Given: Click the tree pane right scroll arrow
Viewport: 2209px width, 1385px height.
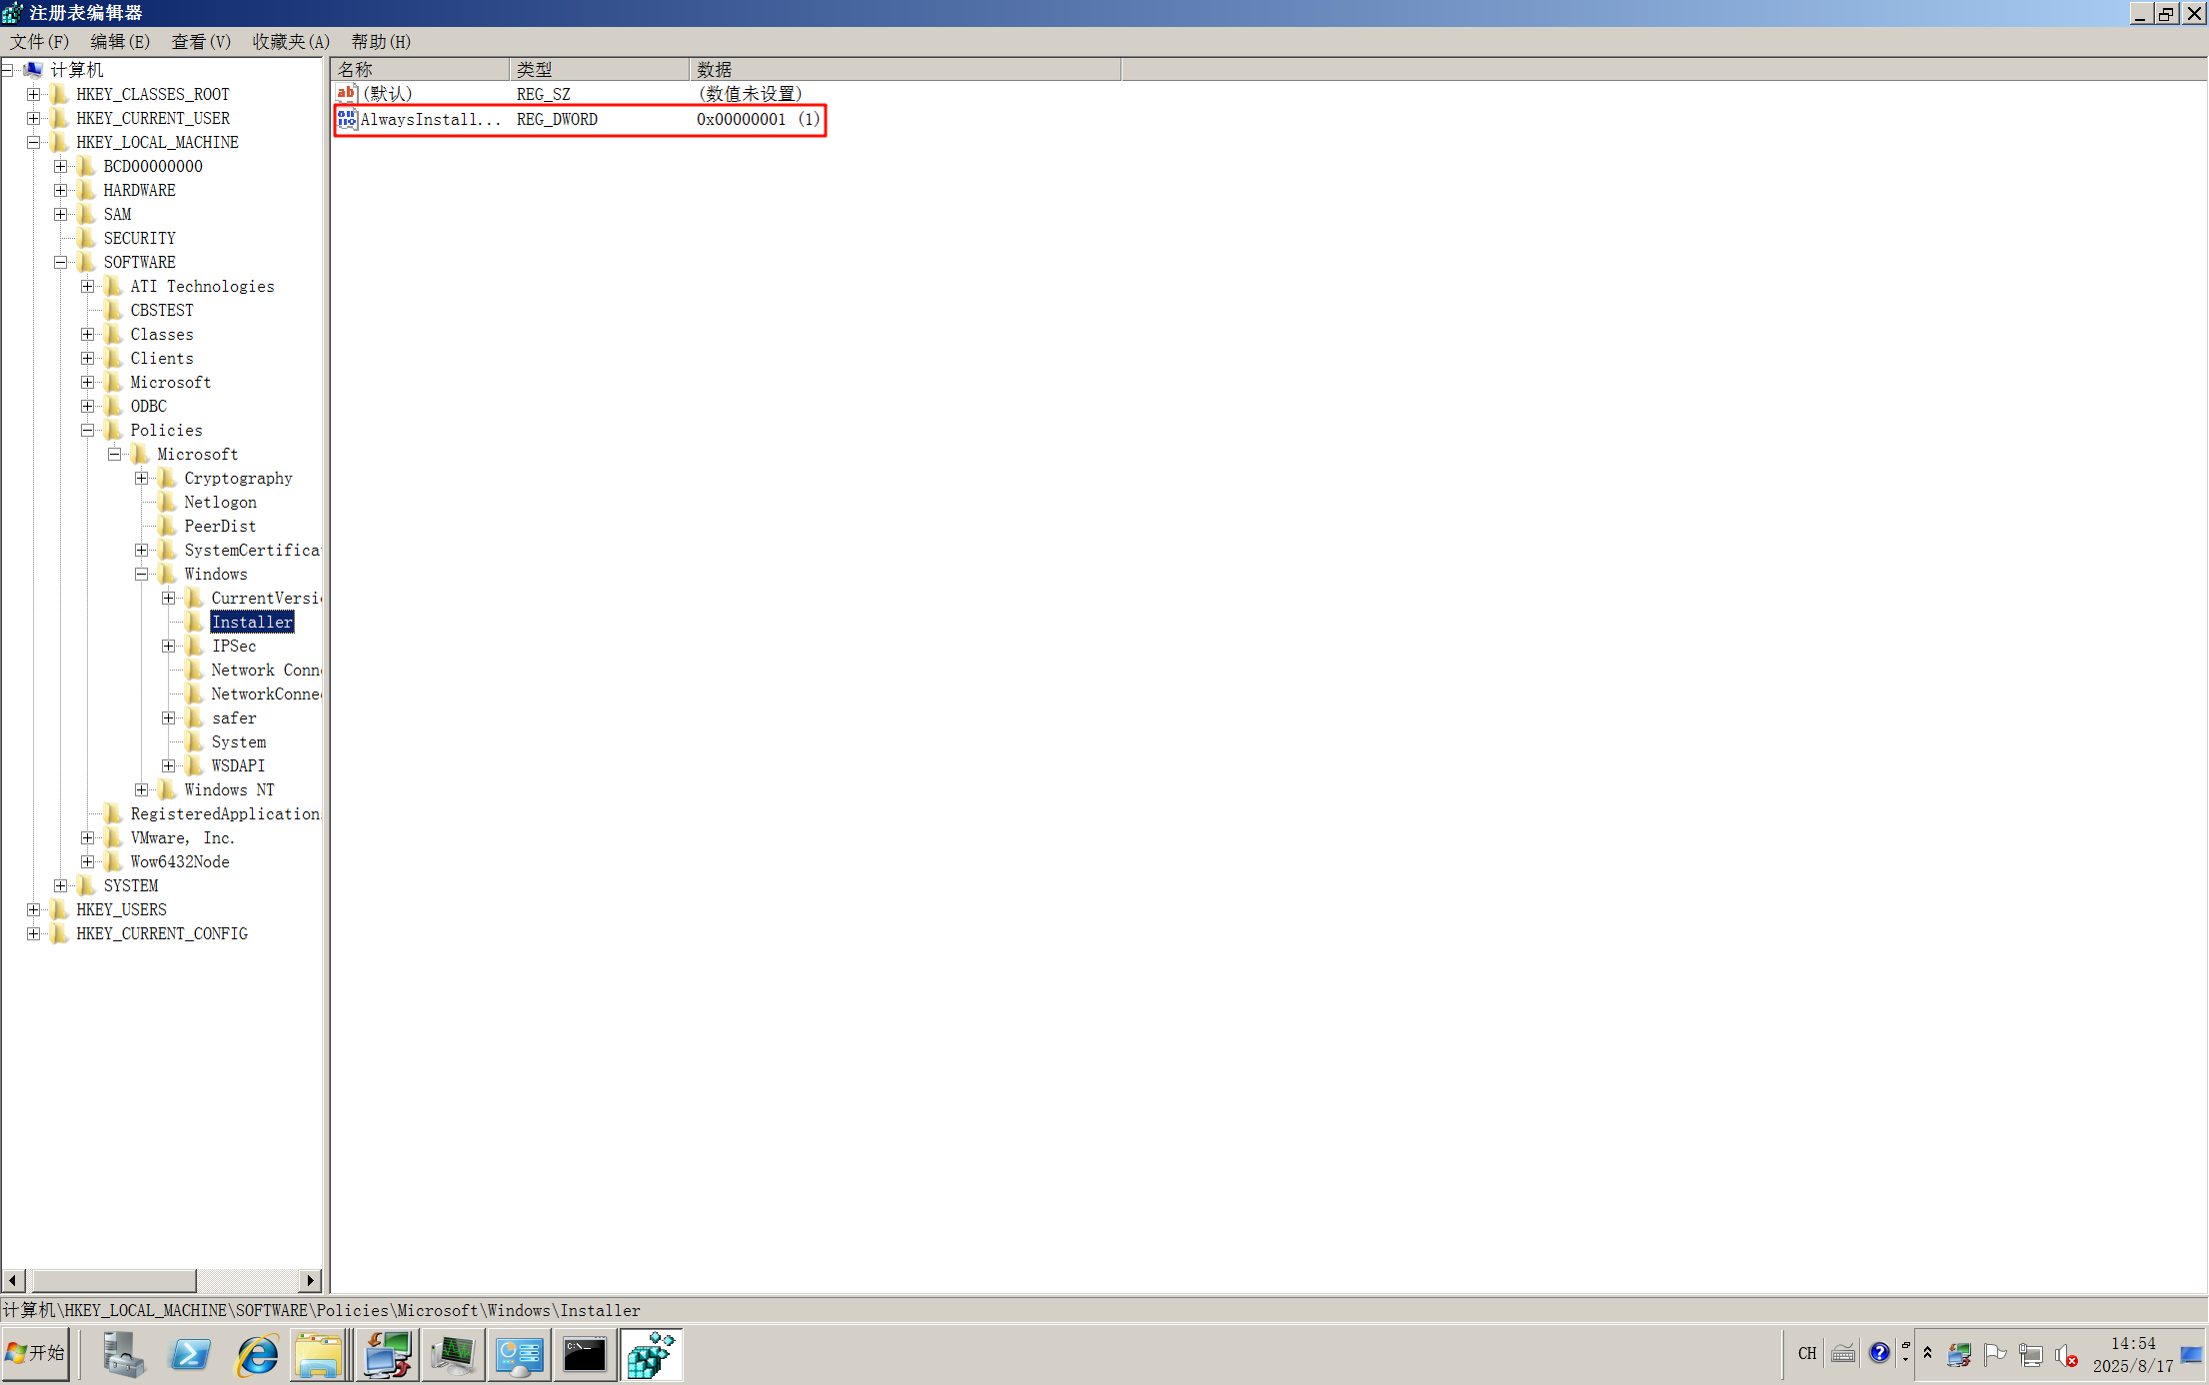Looking at the screenshot, I should click(x=310, y=1280).
